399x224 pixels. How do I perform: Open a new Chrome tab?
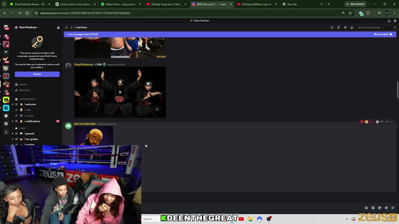[329, 4]
